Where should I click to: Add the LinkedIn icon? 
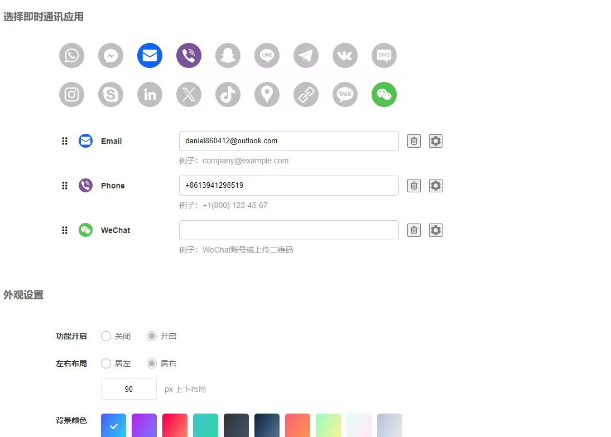tap(150, 95)
